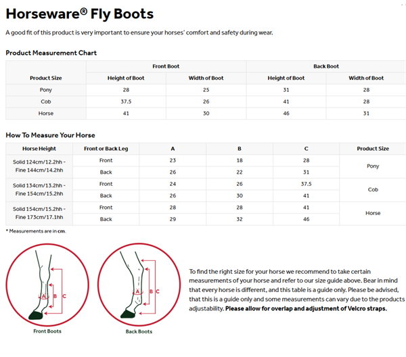The width and height of the screenshot is (406, 357).
Task: Select the Front Boot column group header
Action: point(166,66)
